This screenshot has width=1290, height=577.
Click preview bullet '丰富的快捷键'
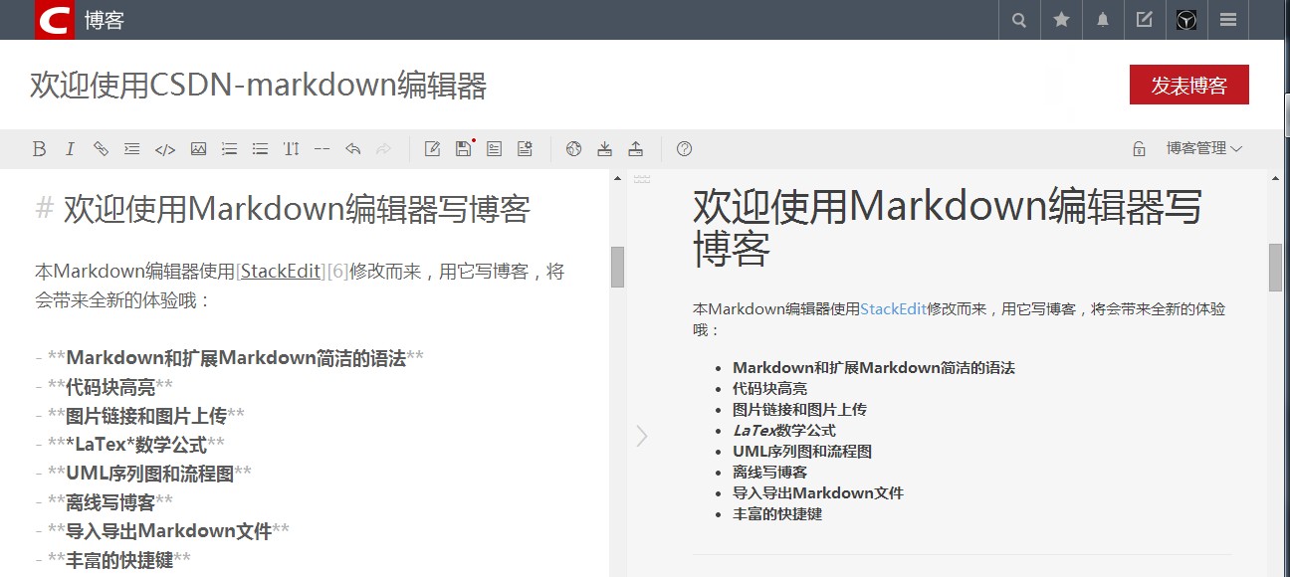(x=777, y=514)
